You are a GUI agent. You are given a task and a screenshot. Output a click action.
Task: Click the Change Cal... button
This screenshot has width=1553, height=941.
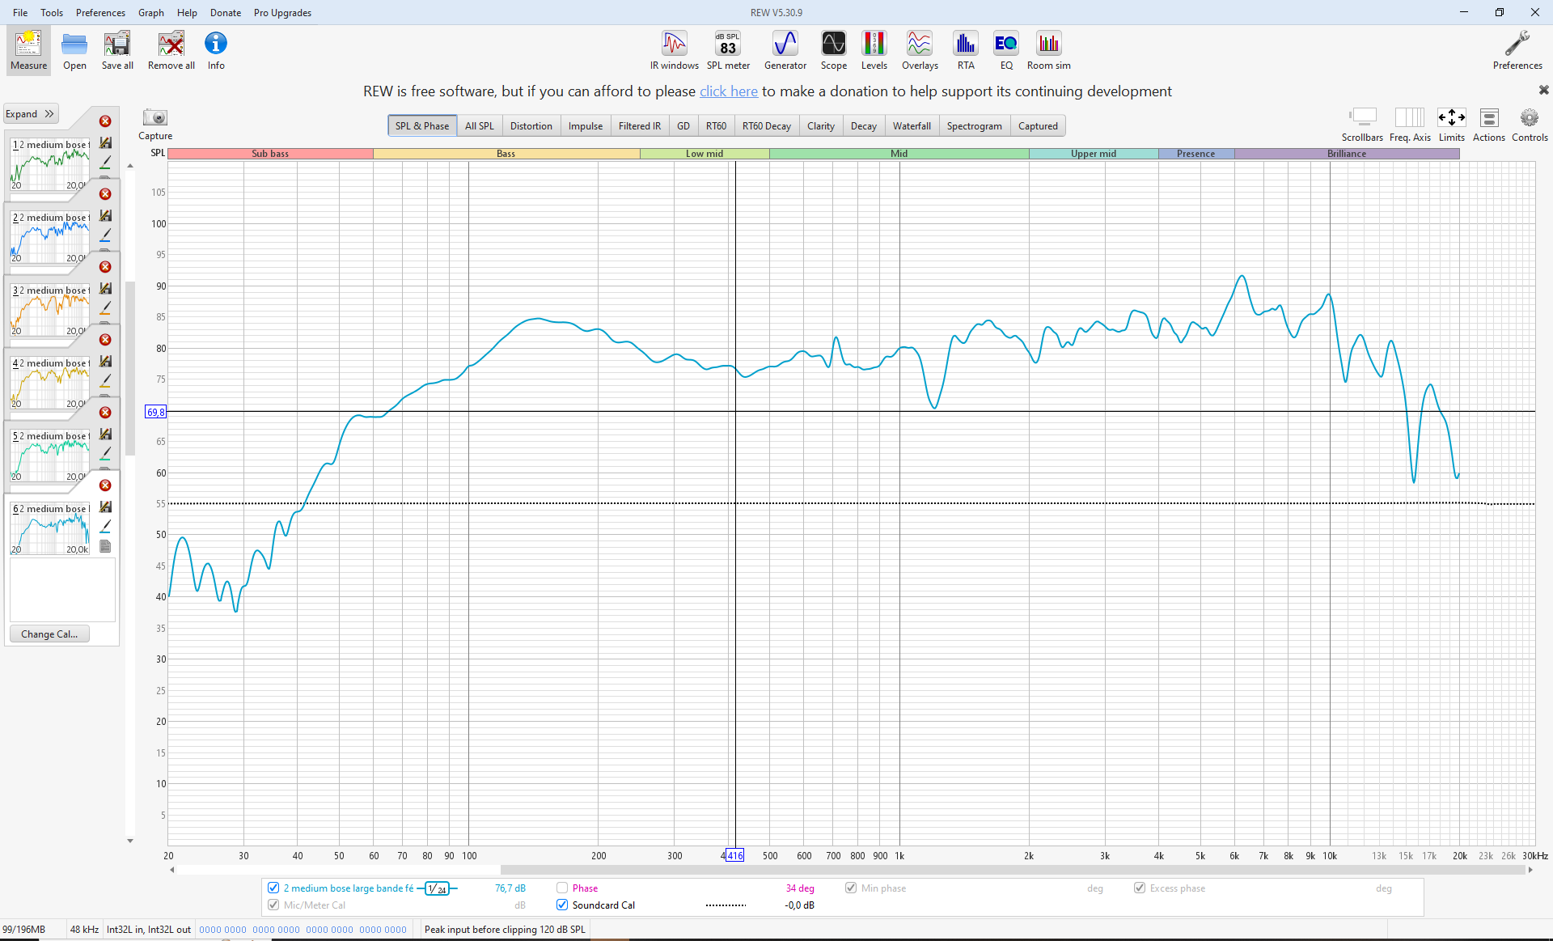(x=49, y=634)
